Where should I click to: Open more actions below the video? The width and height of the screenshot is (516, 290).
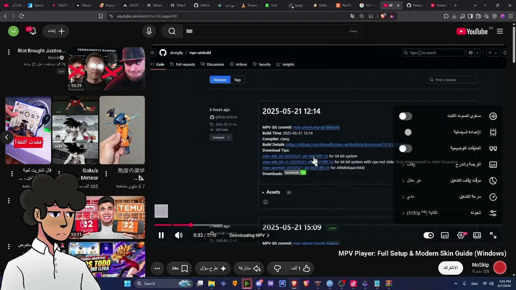157,268
